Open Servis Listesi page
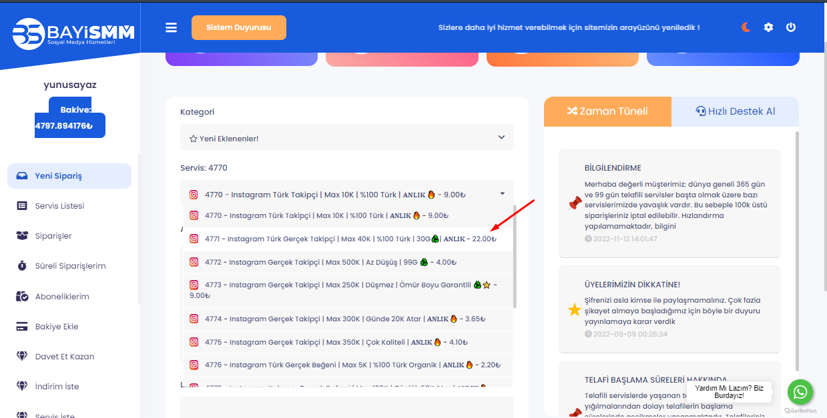The image size is (827, 418). 59,206
